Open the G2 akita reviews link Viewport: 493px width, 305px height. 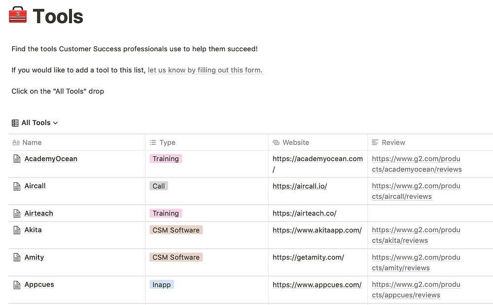416,235
